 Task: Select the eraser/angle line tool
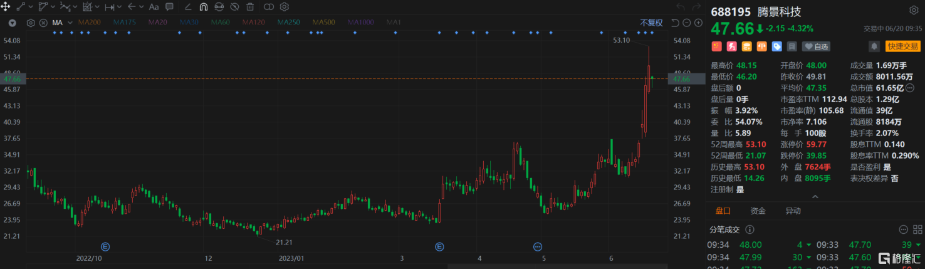(x=189, y=7)
